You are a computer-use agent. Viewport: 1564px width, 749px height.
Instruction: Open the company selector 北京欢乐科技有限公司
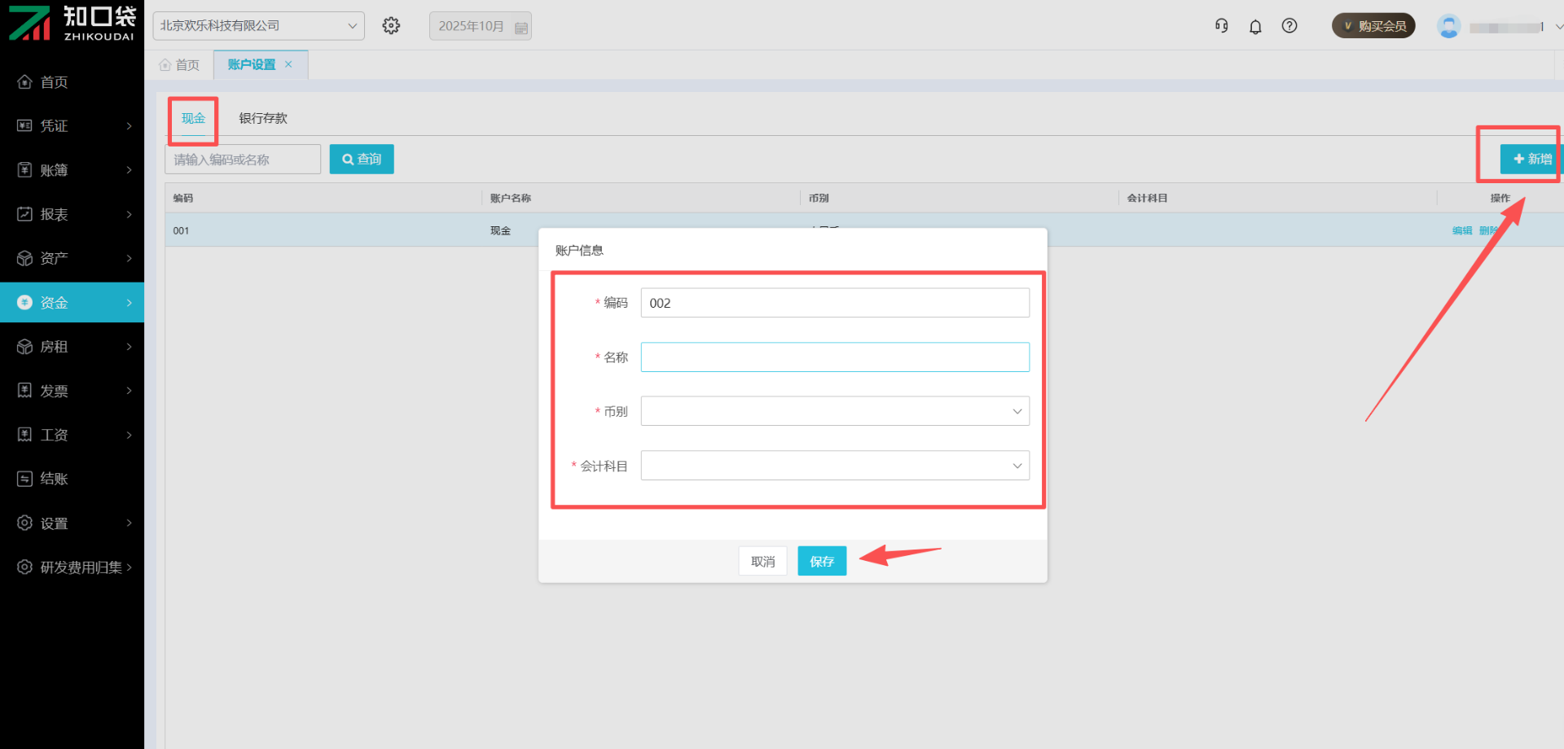pyautogui.click(x=258, y=26)
